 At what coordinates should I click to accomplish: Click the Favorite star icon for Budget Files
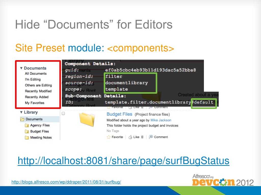tap(109, 137)
